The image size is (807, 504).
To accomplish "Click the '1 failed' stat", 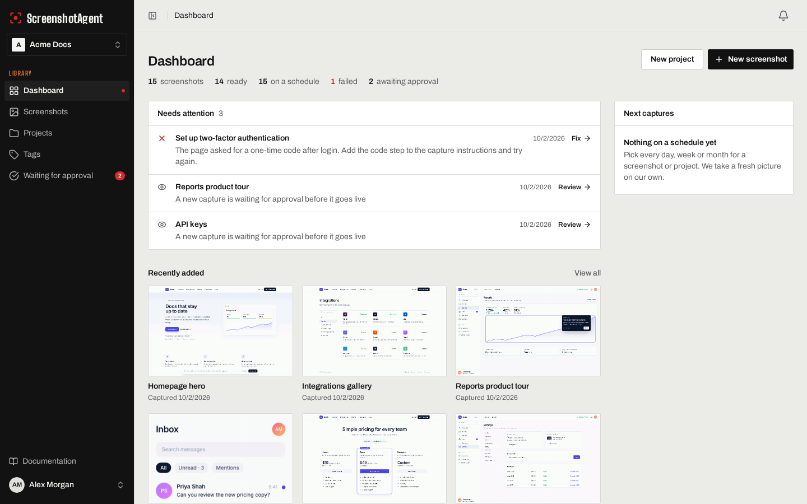I will (x=344, y=82).
